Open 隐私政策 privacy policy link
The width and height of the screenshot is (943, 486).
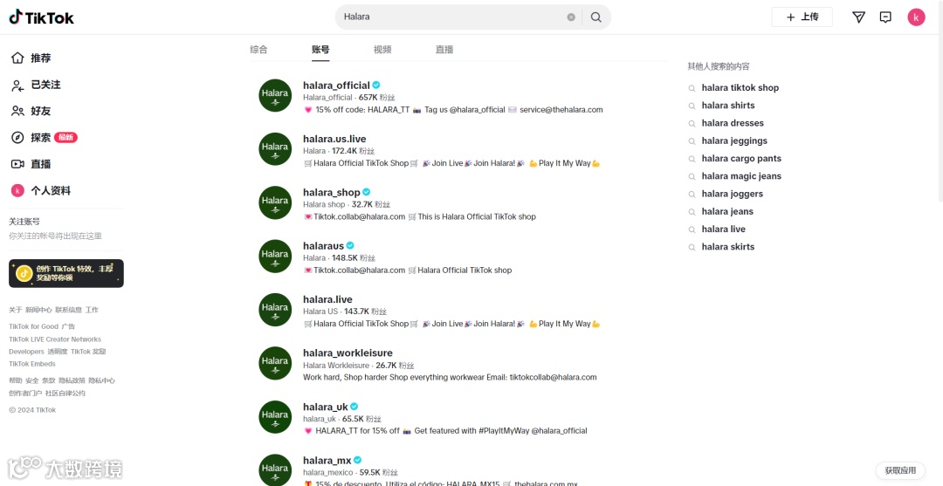[72, 381]
